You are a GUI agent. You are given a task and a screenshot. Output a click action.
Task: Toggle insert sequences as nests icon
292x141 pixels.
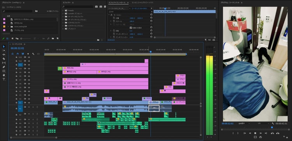(x=13, y=54)
